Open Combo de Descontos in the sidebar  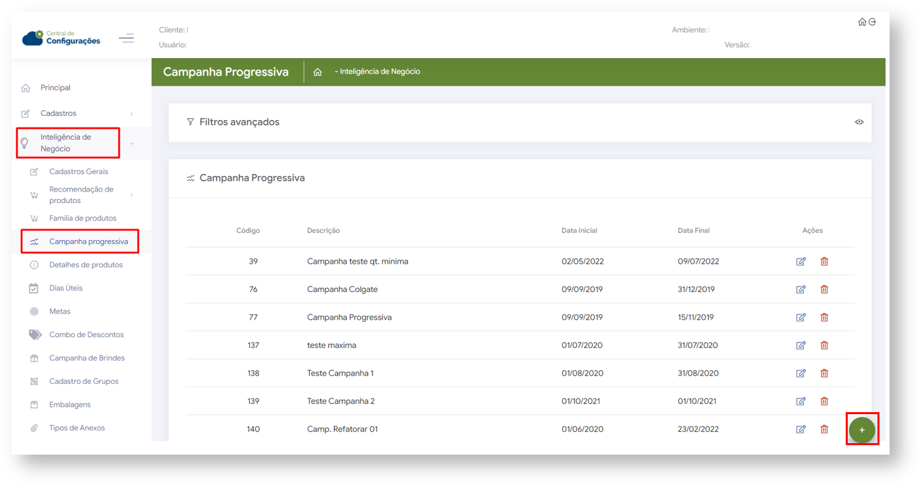(x=86, y=335)
